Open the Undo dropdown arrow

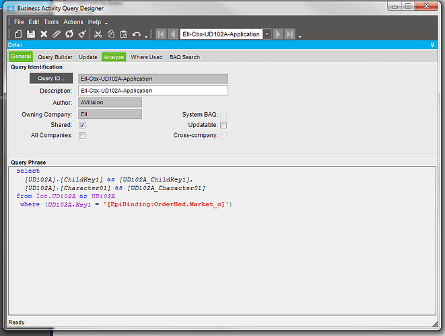(x=145, y=36)
